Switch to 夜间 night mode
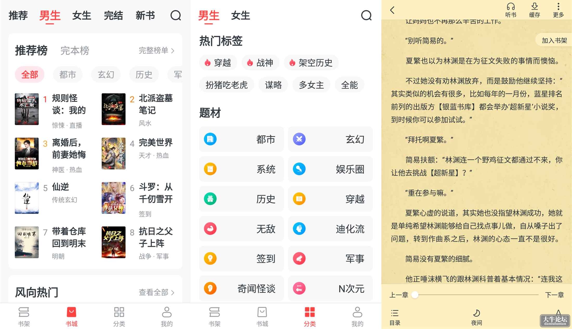This screenshot has width=572, height=329. (x=476, y=317)
